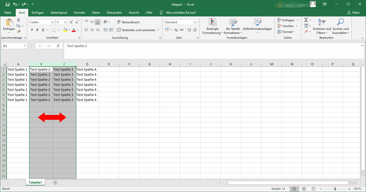
Task: Apply percent format with the % icon
Action: click(176, 30)
